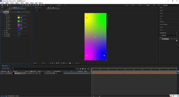Viewport: 179px width, 97px height.
Task: Open the layer blending mode dropdown
Action: [x=41, y=73]
